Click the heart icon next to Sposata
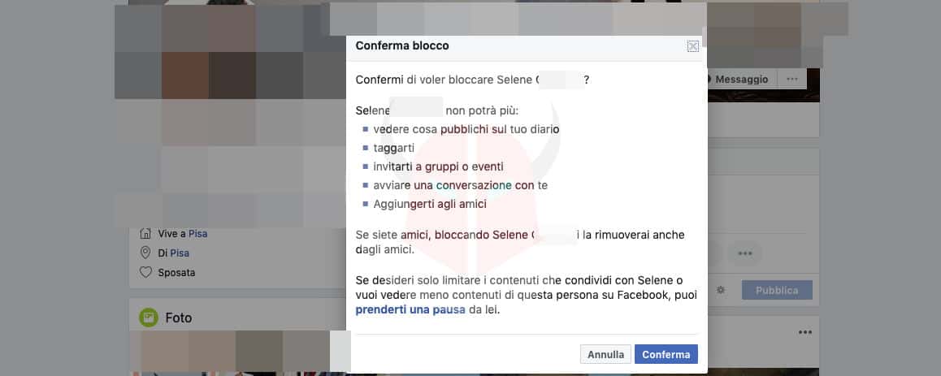This screenshot has height=376, width=941. pos(146,273)
